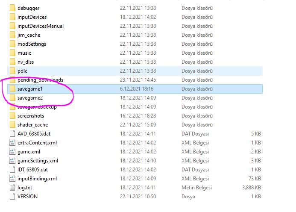Viewport: 296px width, 212px height.
Task: Click the gameSettings.xml file name
Action: click(38, 161)
